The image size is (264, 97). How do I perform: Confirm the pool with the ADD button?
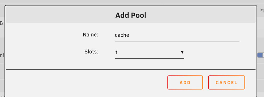click(x=185, y=83)
